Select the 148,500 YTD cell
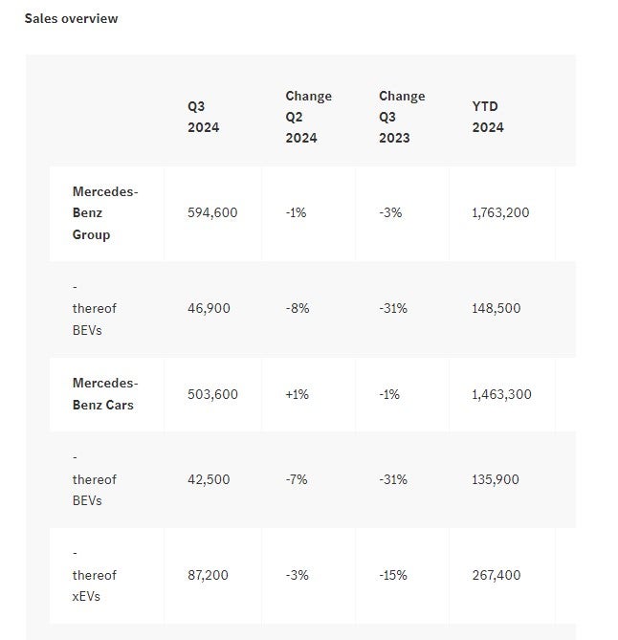Viewport: 618px width, 640px height. (x=497, y=308)
